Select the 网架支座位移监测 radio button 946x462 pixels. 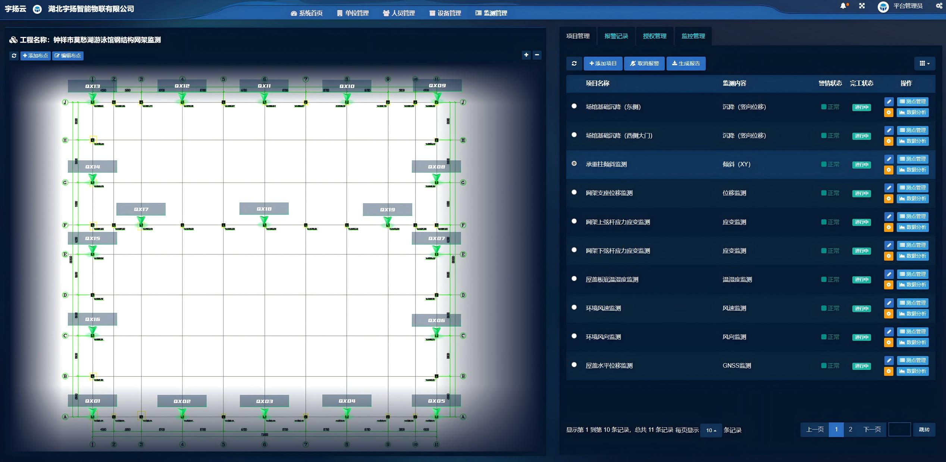[x=574, y=192]
